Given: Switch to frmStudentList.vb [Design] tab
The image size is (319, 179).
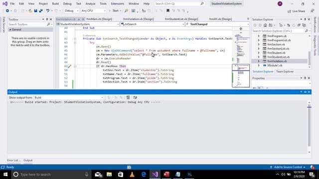Looking at the screenshot, I should (x=181, y=19).
